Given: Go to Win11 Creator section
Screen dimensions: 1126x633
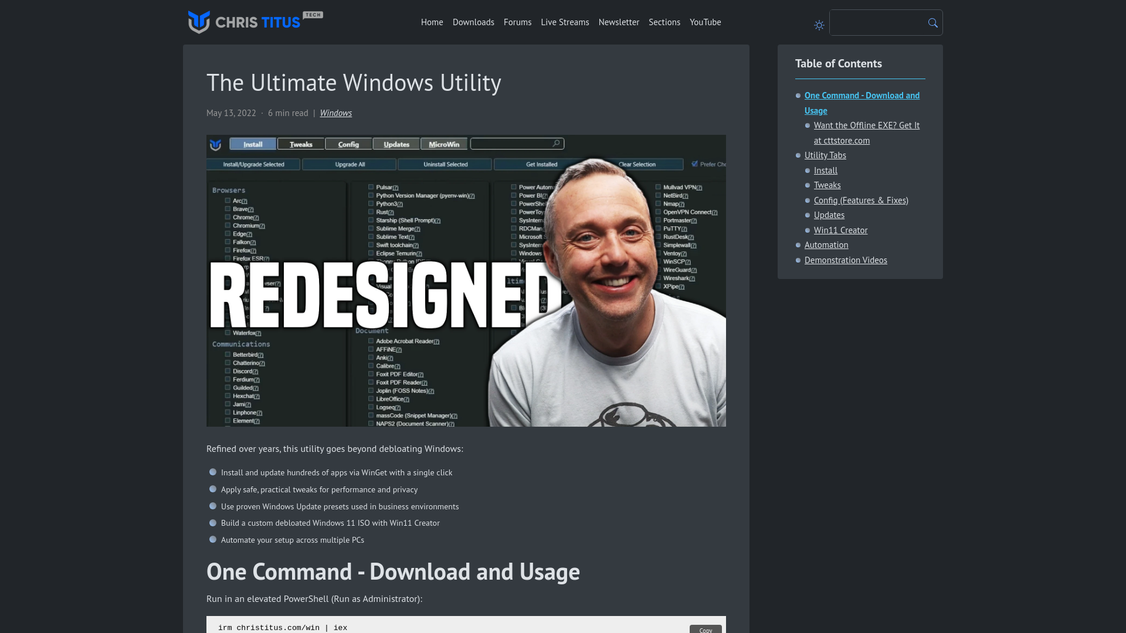Looking at the screenshot, I should point(841,230).
